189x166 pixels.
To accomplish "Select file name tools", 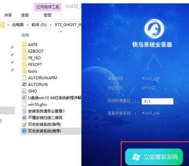I will point(33,71).
